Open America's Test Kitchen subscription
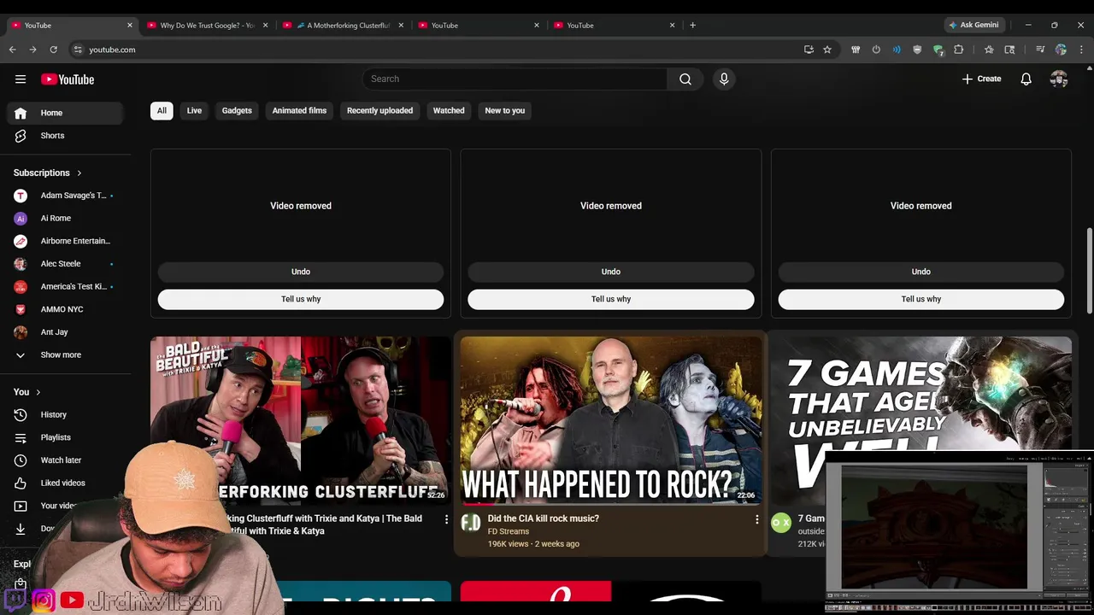 (x=65, y=286)
